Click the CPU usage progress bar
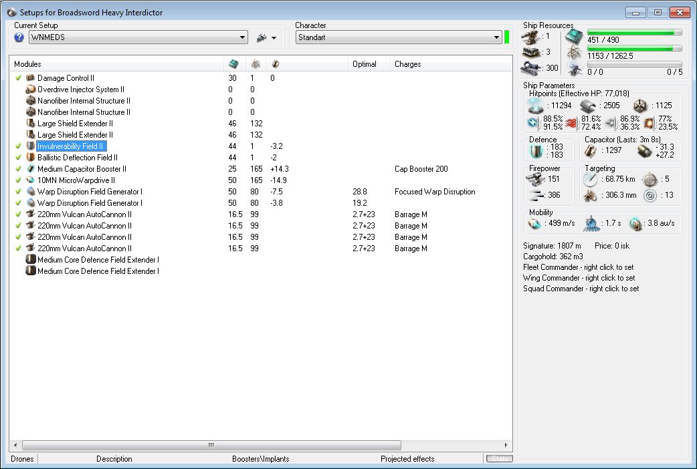 [634, 33]
